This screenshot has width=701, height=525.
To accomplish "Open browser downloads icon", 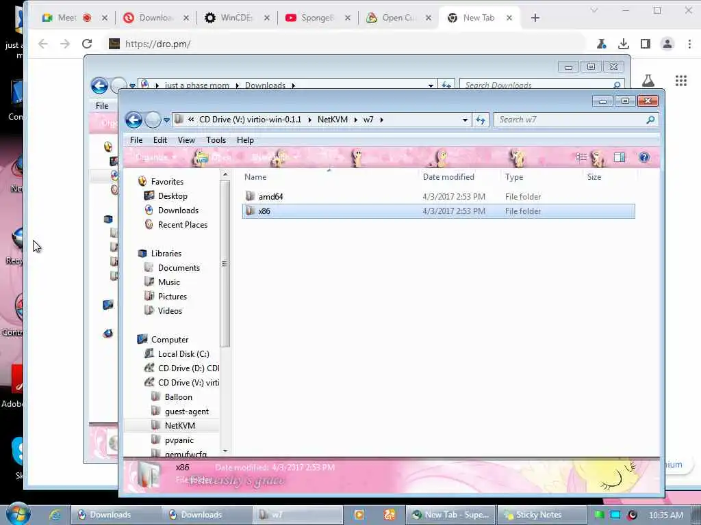I will (623, 44).
